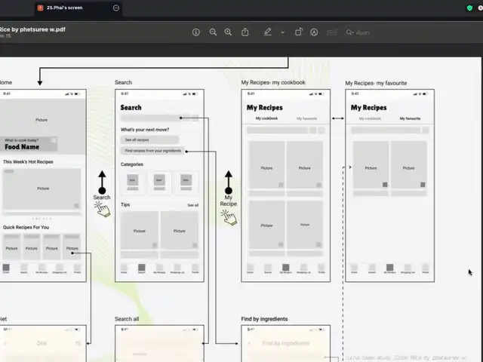Click the search bar in Search wireframe

pyautogui.click(x=158, y=118)
